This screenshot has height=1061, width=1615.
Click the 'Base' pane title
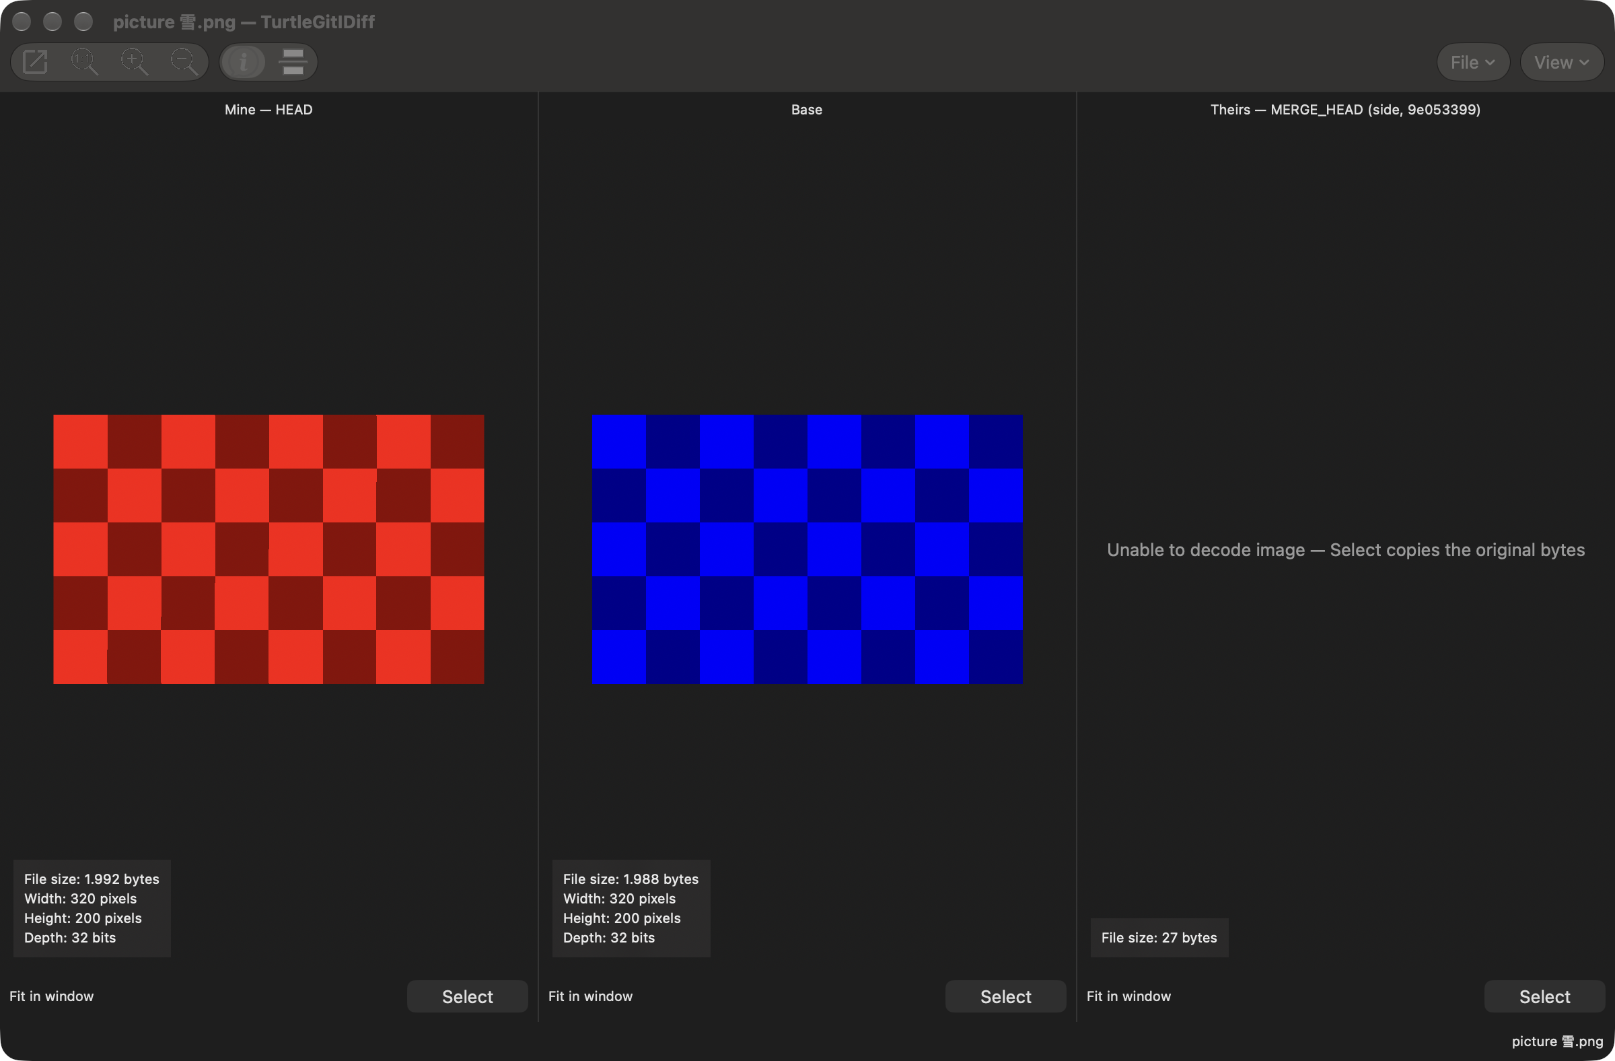(807, 109)
